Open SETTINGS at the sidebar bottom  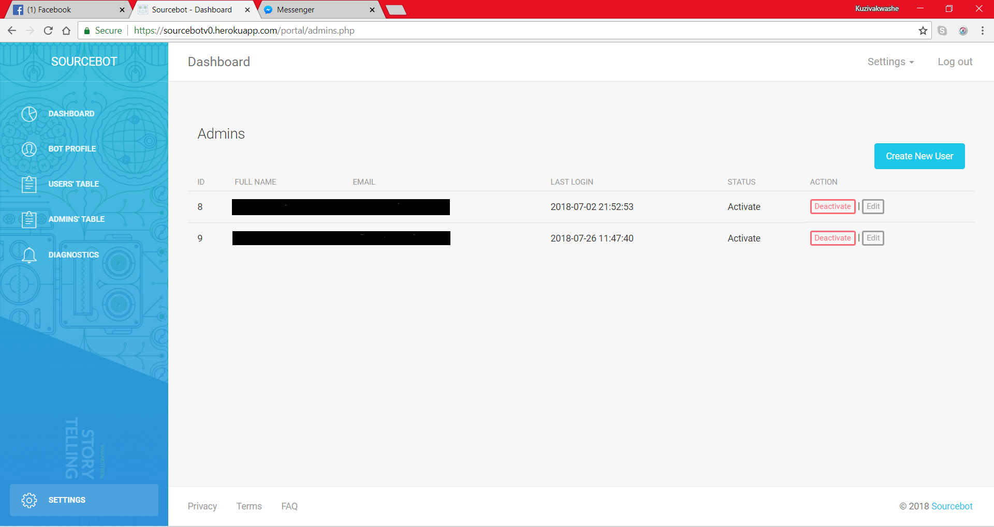(x=84, y=500)
